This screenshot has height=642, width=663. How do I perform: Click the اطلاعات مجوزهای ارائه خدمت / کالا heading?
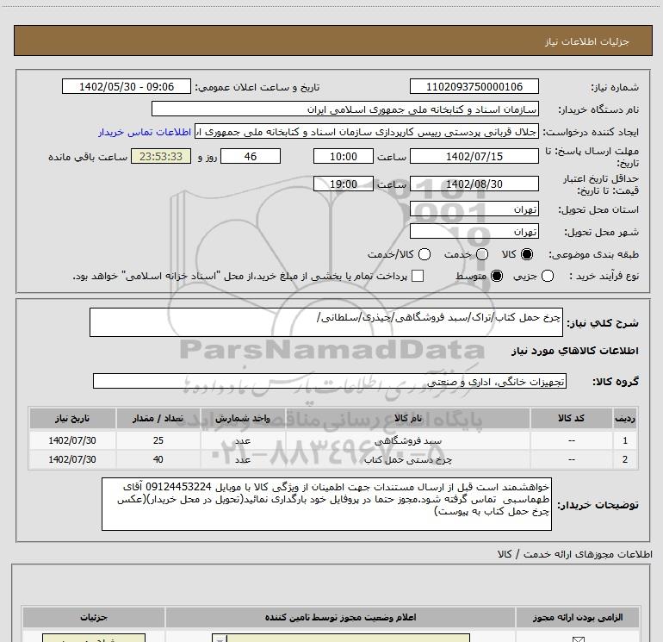pos(575,554)
